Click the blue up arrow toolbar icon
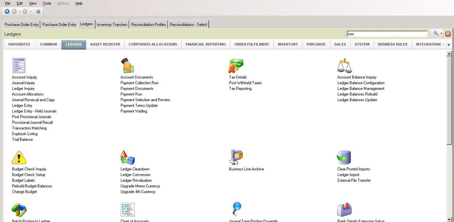Viewport: 454px width, 222px height. click(7, 11)
